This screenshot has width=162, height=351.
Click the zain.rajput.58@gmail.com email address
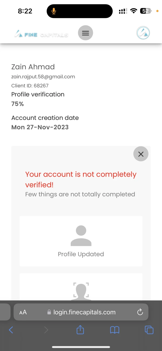pyautogui.click(x=43, y=77)
